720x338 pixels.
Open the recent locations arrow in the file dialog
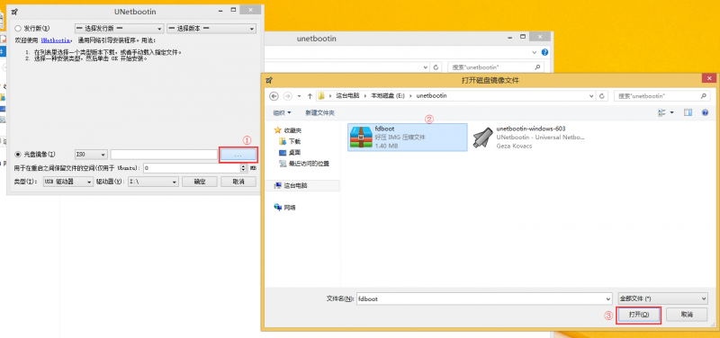click(300, 96)
